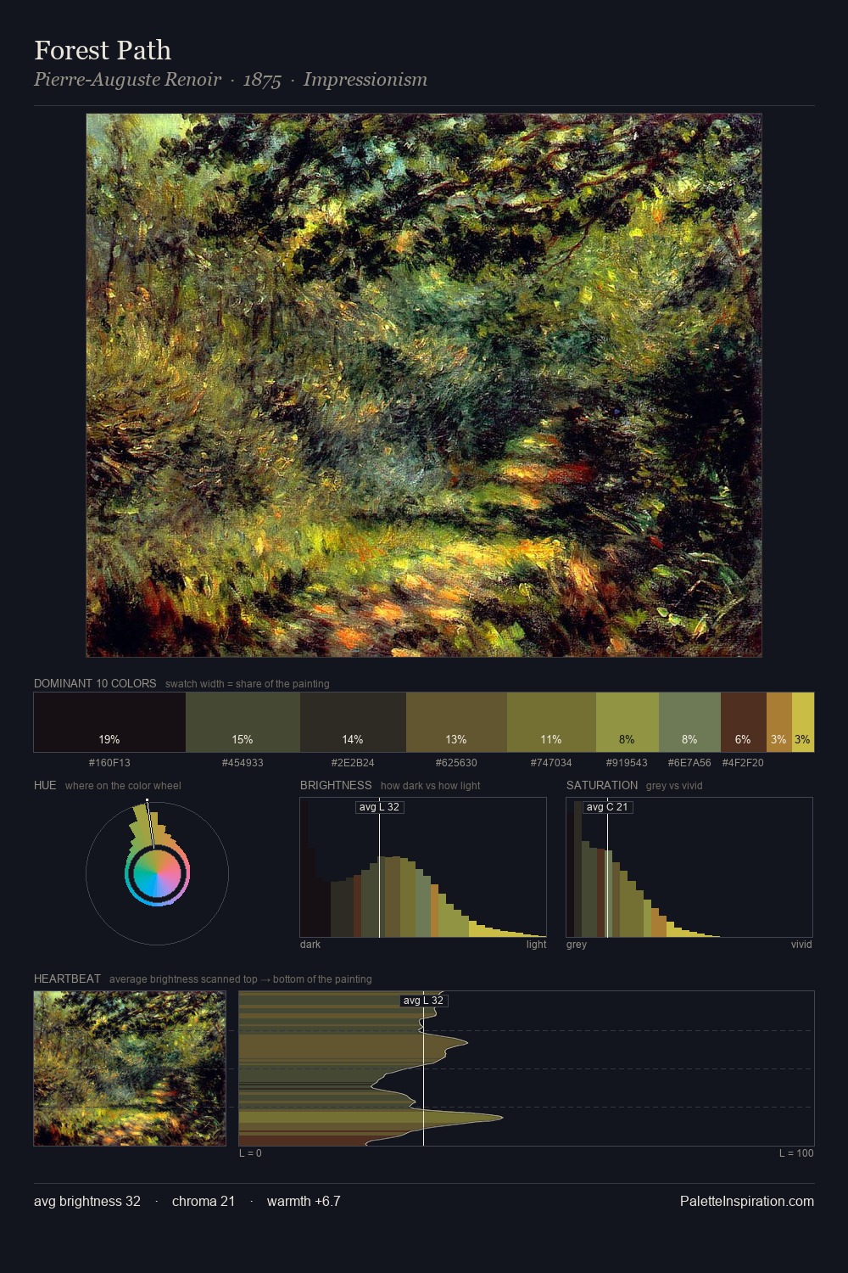This screenshot has height=1273, width=848.
Task: Choose the bright yellow 3% swatch
Action: 803,722
